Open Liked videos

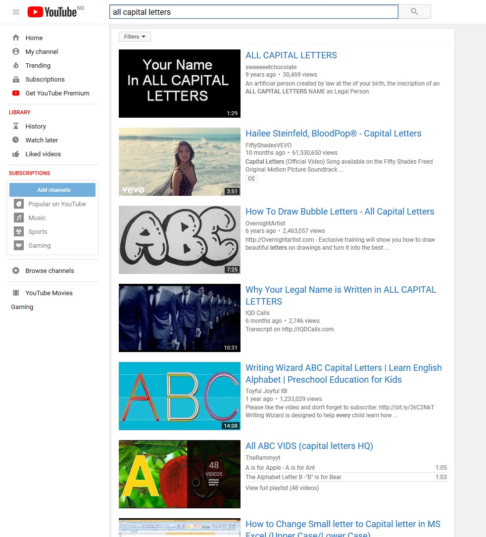click(x=43, y=154)
